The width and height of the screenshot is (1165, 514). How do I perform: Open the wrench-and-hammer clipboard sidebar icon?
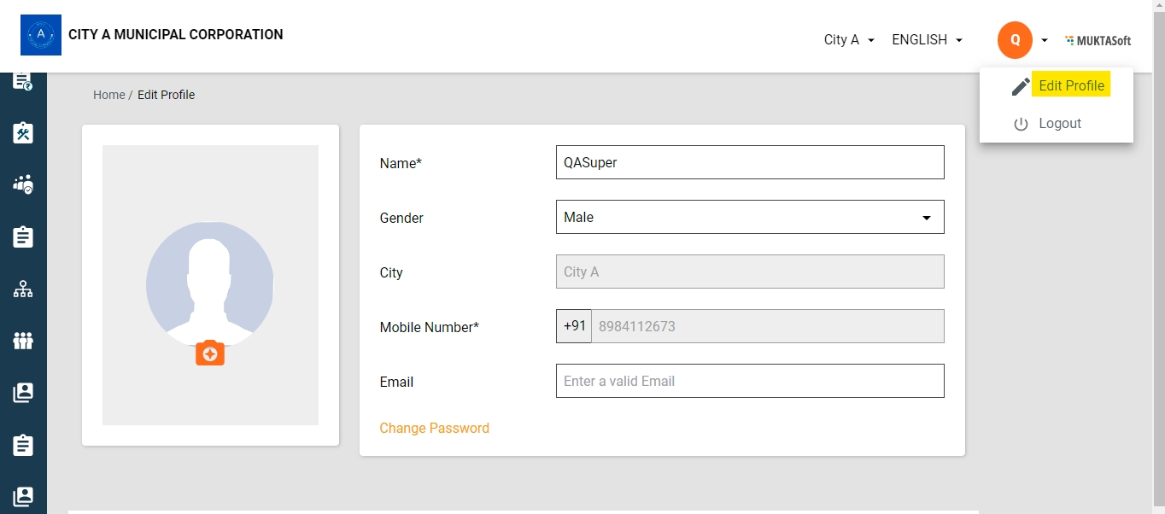coord(23,132)
